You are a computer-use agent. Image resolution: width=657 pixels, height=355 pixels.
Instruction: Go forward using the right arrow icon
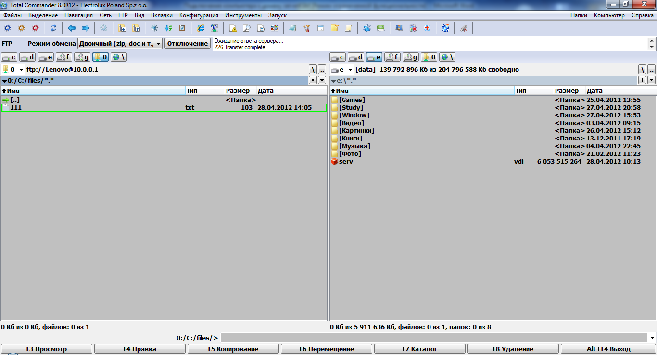tap(86, 28)
